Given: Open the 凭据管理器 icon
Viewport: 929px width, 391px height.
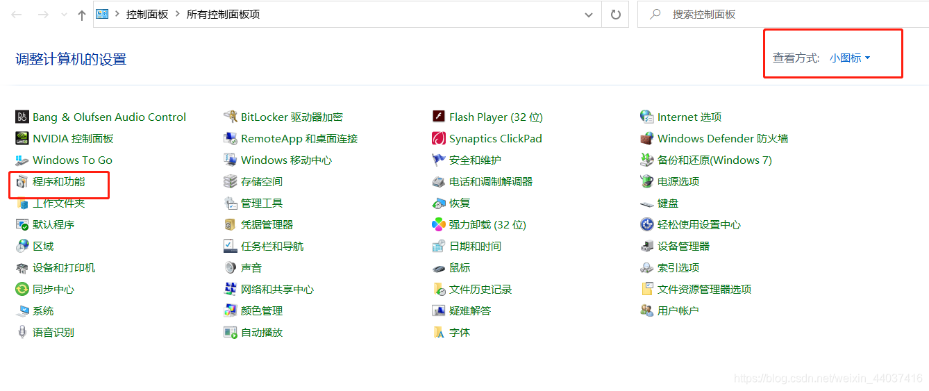Looking at the screenshot, I should pos(231,224).
